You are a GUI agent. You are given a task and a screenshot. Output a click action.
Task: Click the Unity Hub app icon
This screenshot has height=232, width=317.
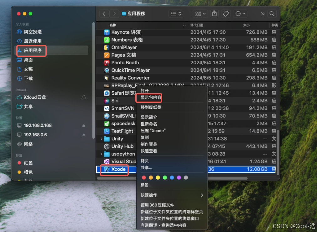point(107,146)
